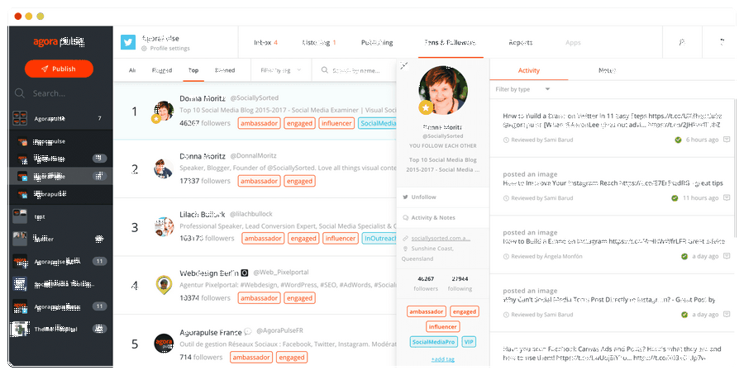
Task: Click the green check icon next to 11 hours ago
Action: 675,198
